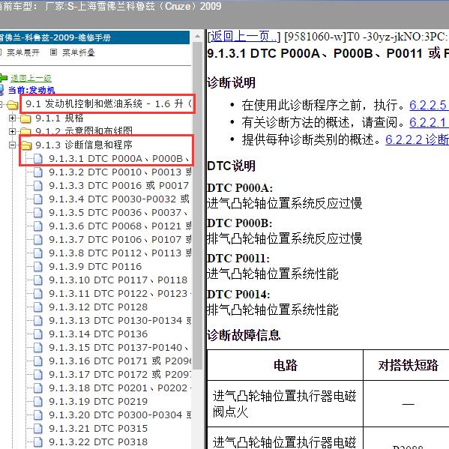Image resolution: width=449 pixels, height=449 pixels.
Task: Select tree item 9.1.1 规格
Action: point(59,118)
